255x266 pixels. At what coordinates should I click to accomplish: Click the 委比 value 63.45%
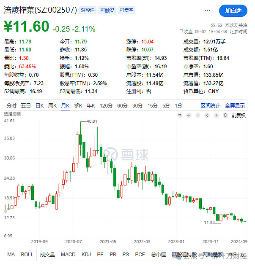[27, 66]
